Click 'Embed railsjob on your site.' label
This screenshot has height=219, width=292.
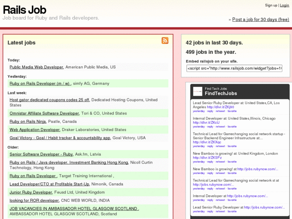coord(212,61)
